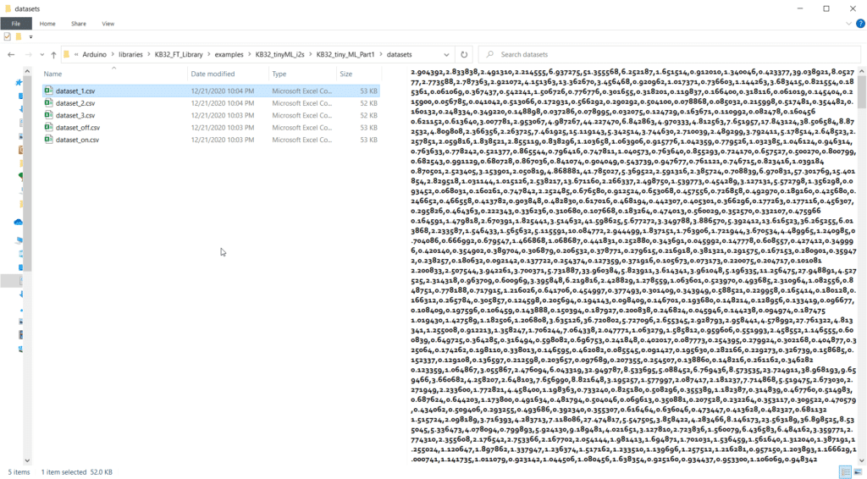
Task: Open the recent locations dropdown arrow
Action: (x=41, y=55)
